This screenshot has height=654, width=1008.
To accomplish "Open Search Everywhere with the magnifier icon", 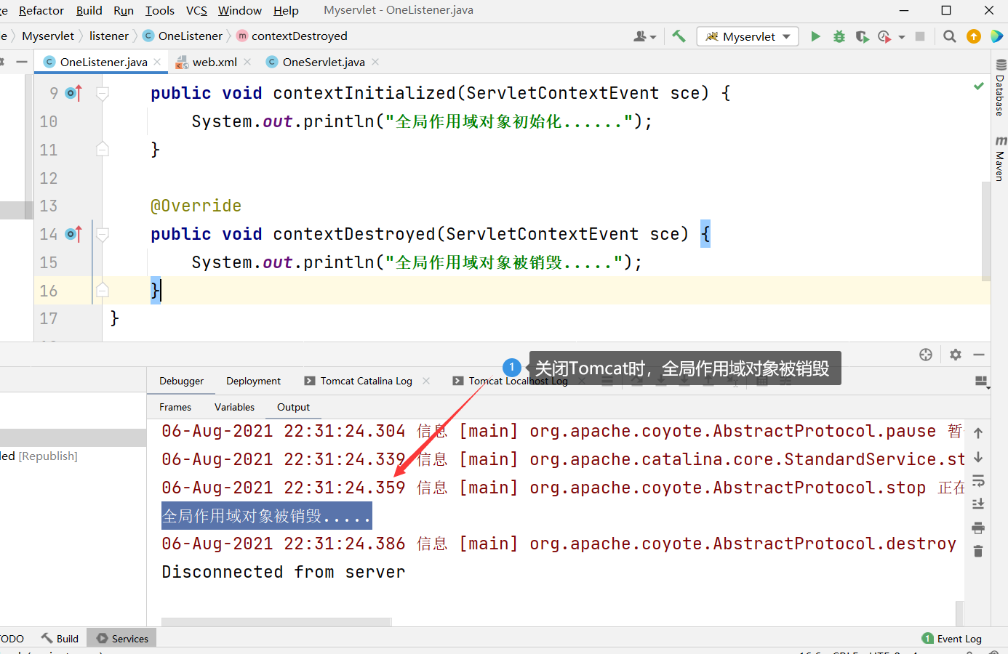I will 948,36.
